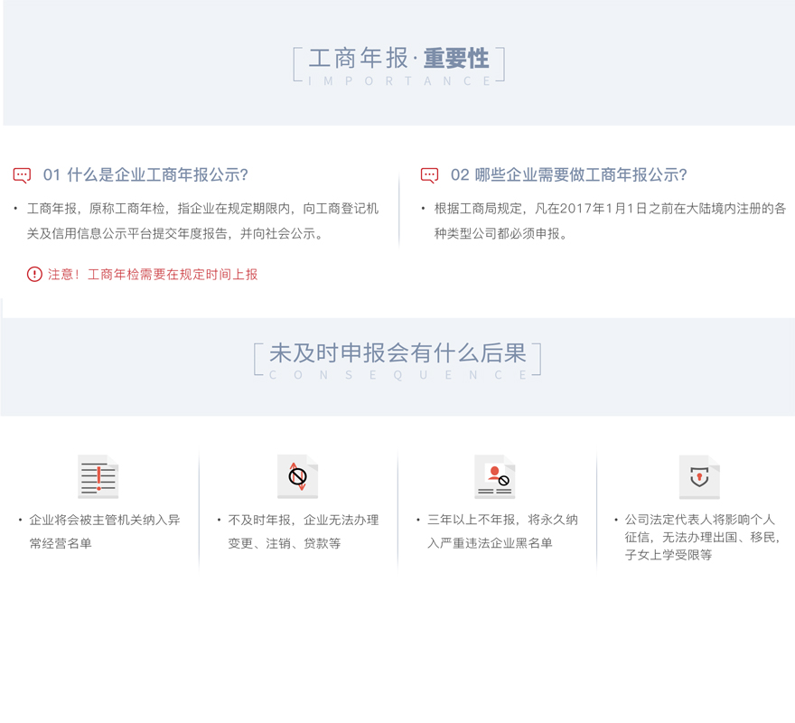Click the chat bubble icon beside heading 01
The image size is (795, 723).
(x=23, y=175)
